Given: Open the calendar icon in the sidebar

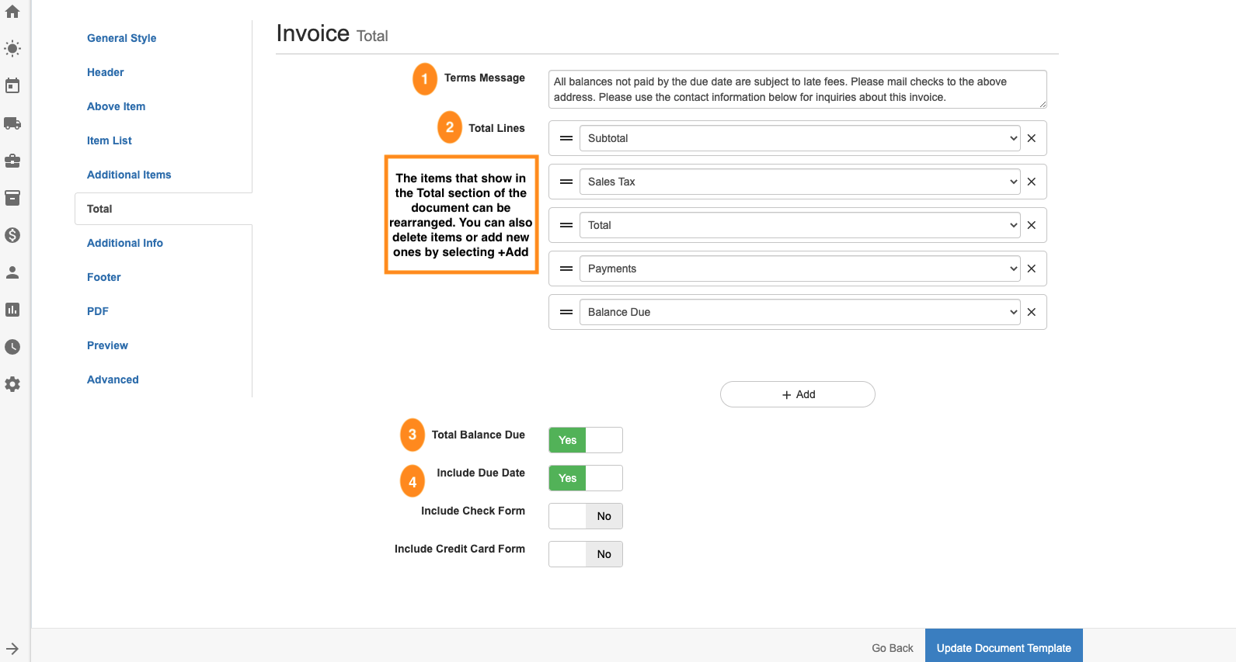Looking at the screenshot, I should [12, 85].
